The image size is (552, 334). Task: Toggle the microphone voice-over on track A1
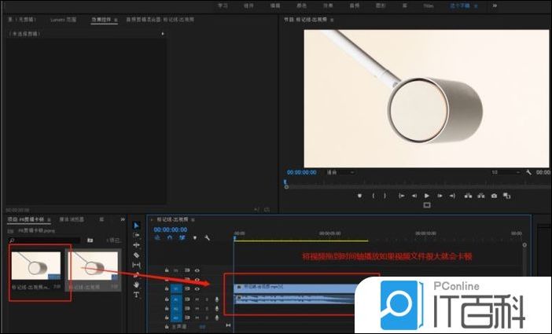pos(216,299)
